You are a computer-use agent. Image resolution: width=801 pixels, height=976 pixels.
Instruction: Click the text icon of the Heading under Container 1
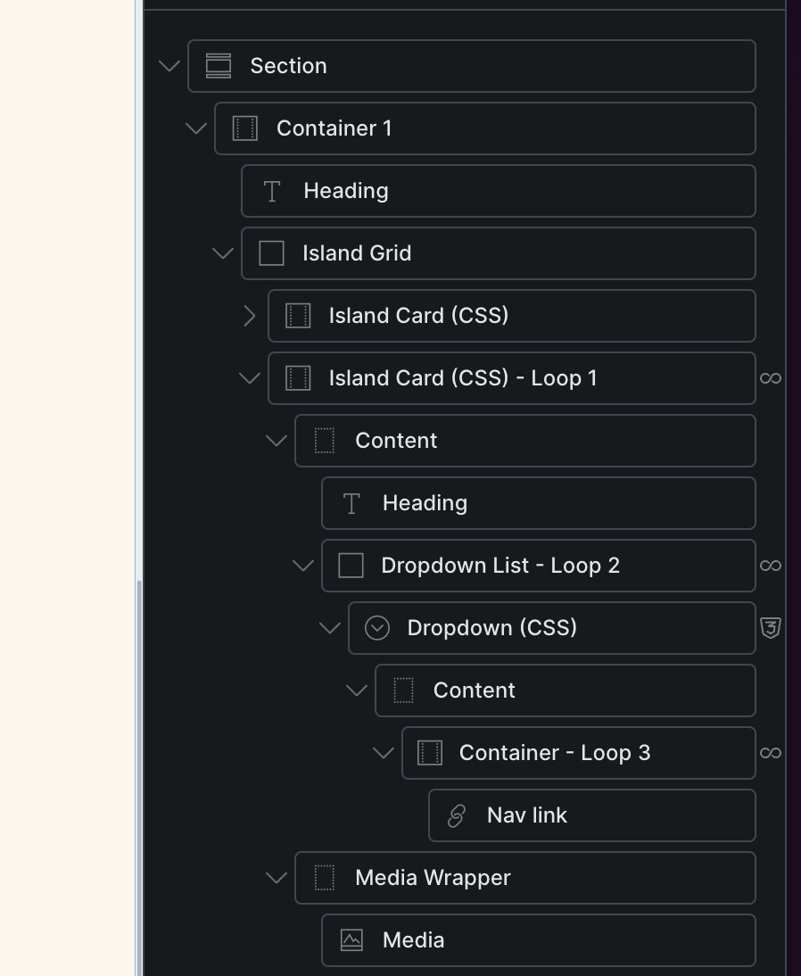pyautogui.click(x=272, y=191)
